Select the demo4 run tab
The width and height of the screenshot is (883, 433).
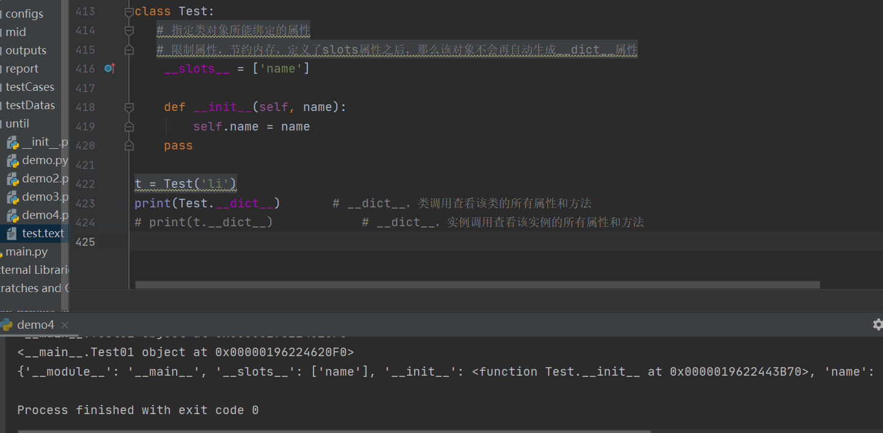tap(35, 325)
